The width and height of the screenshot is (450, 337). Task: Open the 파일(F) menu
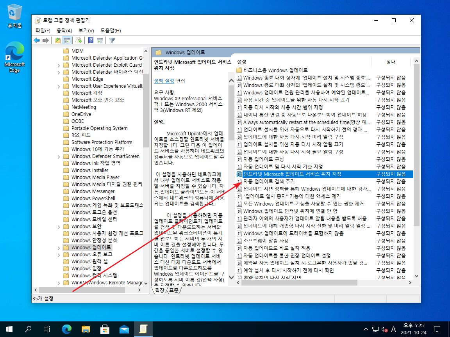[43, 31]
